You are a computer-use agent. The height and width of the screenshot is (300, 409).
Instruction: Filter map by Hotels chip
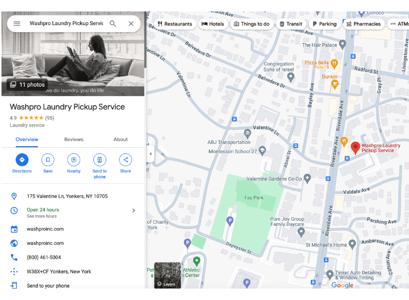tap(213, 24)
